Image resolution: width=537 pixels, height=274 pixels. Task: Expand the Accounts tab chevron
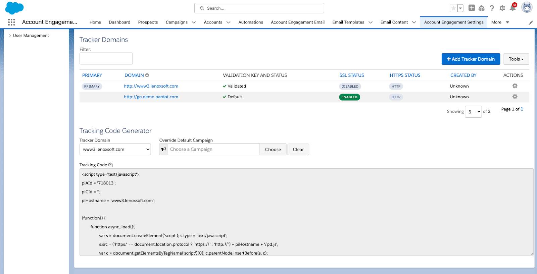point(228,22)
